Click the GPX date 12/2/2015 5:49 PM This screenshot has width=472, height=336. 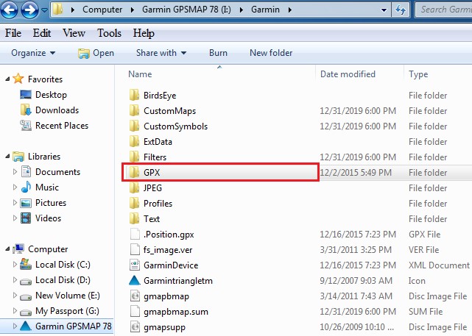click(x=356, y=173)
